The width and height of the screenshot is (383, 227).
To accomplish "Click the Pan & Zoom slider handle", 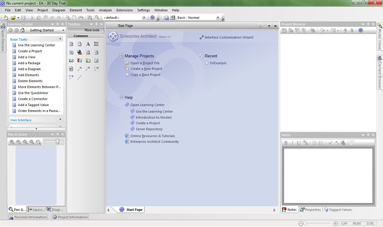I will pyautogui.click(x=57, y=142).
